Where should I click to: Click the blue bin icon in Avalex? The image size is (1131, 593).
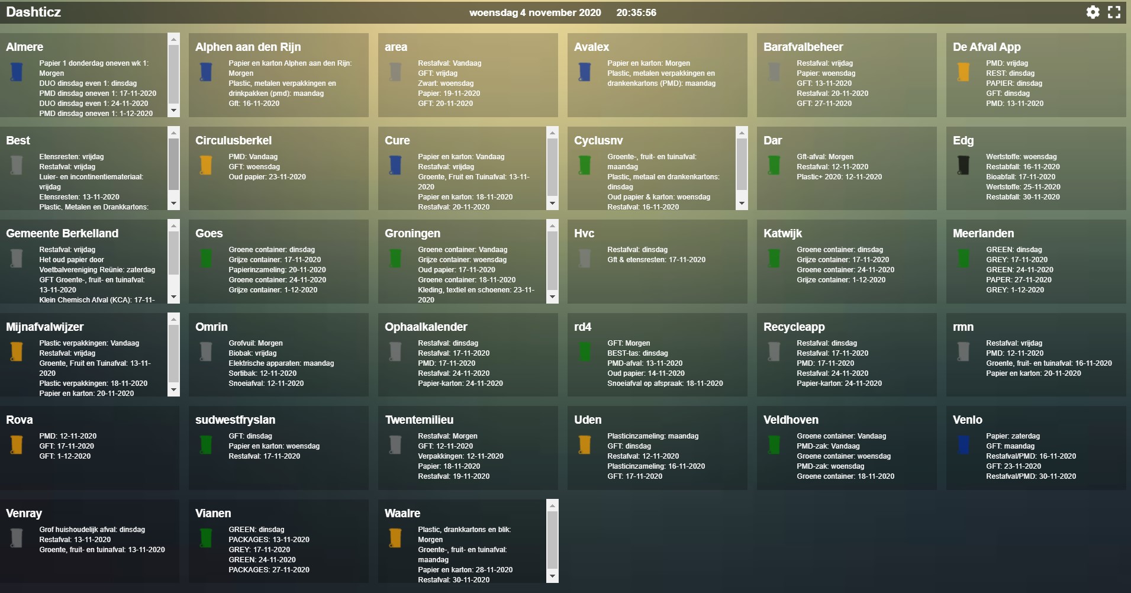click(585, 72)
